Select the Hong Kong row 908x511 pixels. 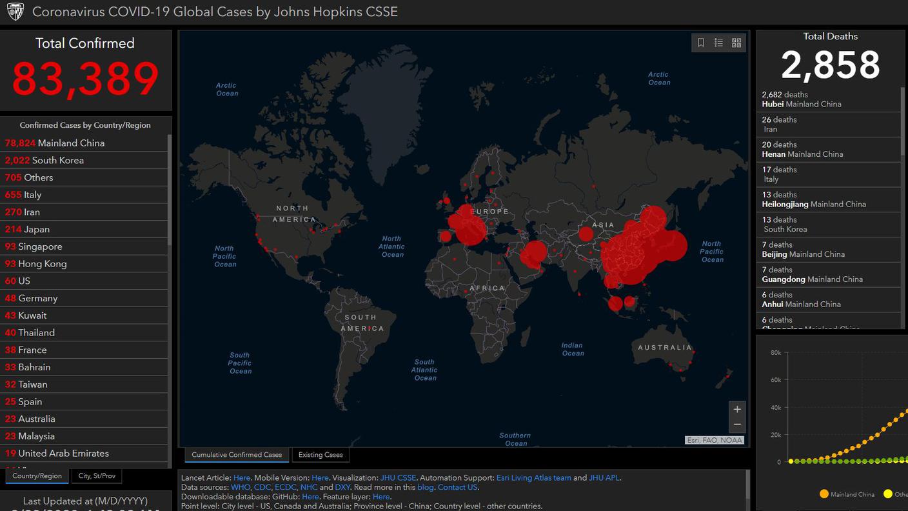click(84, 263)
